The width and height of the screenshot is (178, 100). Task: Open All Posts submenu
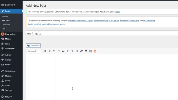pos(5,17)
